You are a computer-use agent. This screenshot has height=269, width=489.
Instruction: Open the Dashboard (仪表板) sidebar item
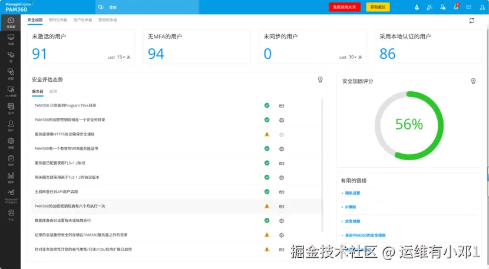point(11,22)
